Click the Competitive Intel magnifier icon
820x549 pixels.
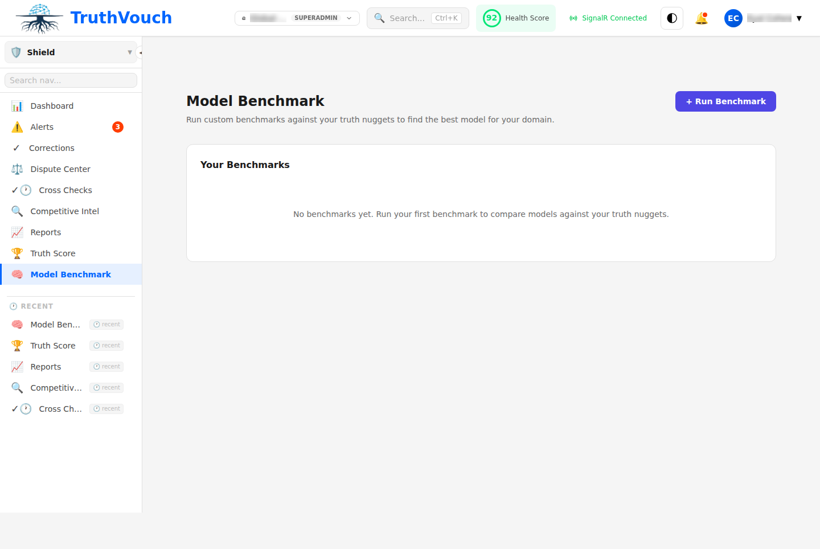tap(17, 211)
